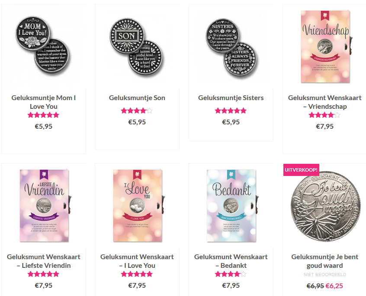Open Geluksmunt Wenskaart – Bedankt title link

(x=231, y=261)
